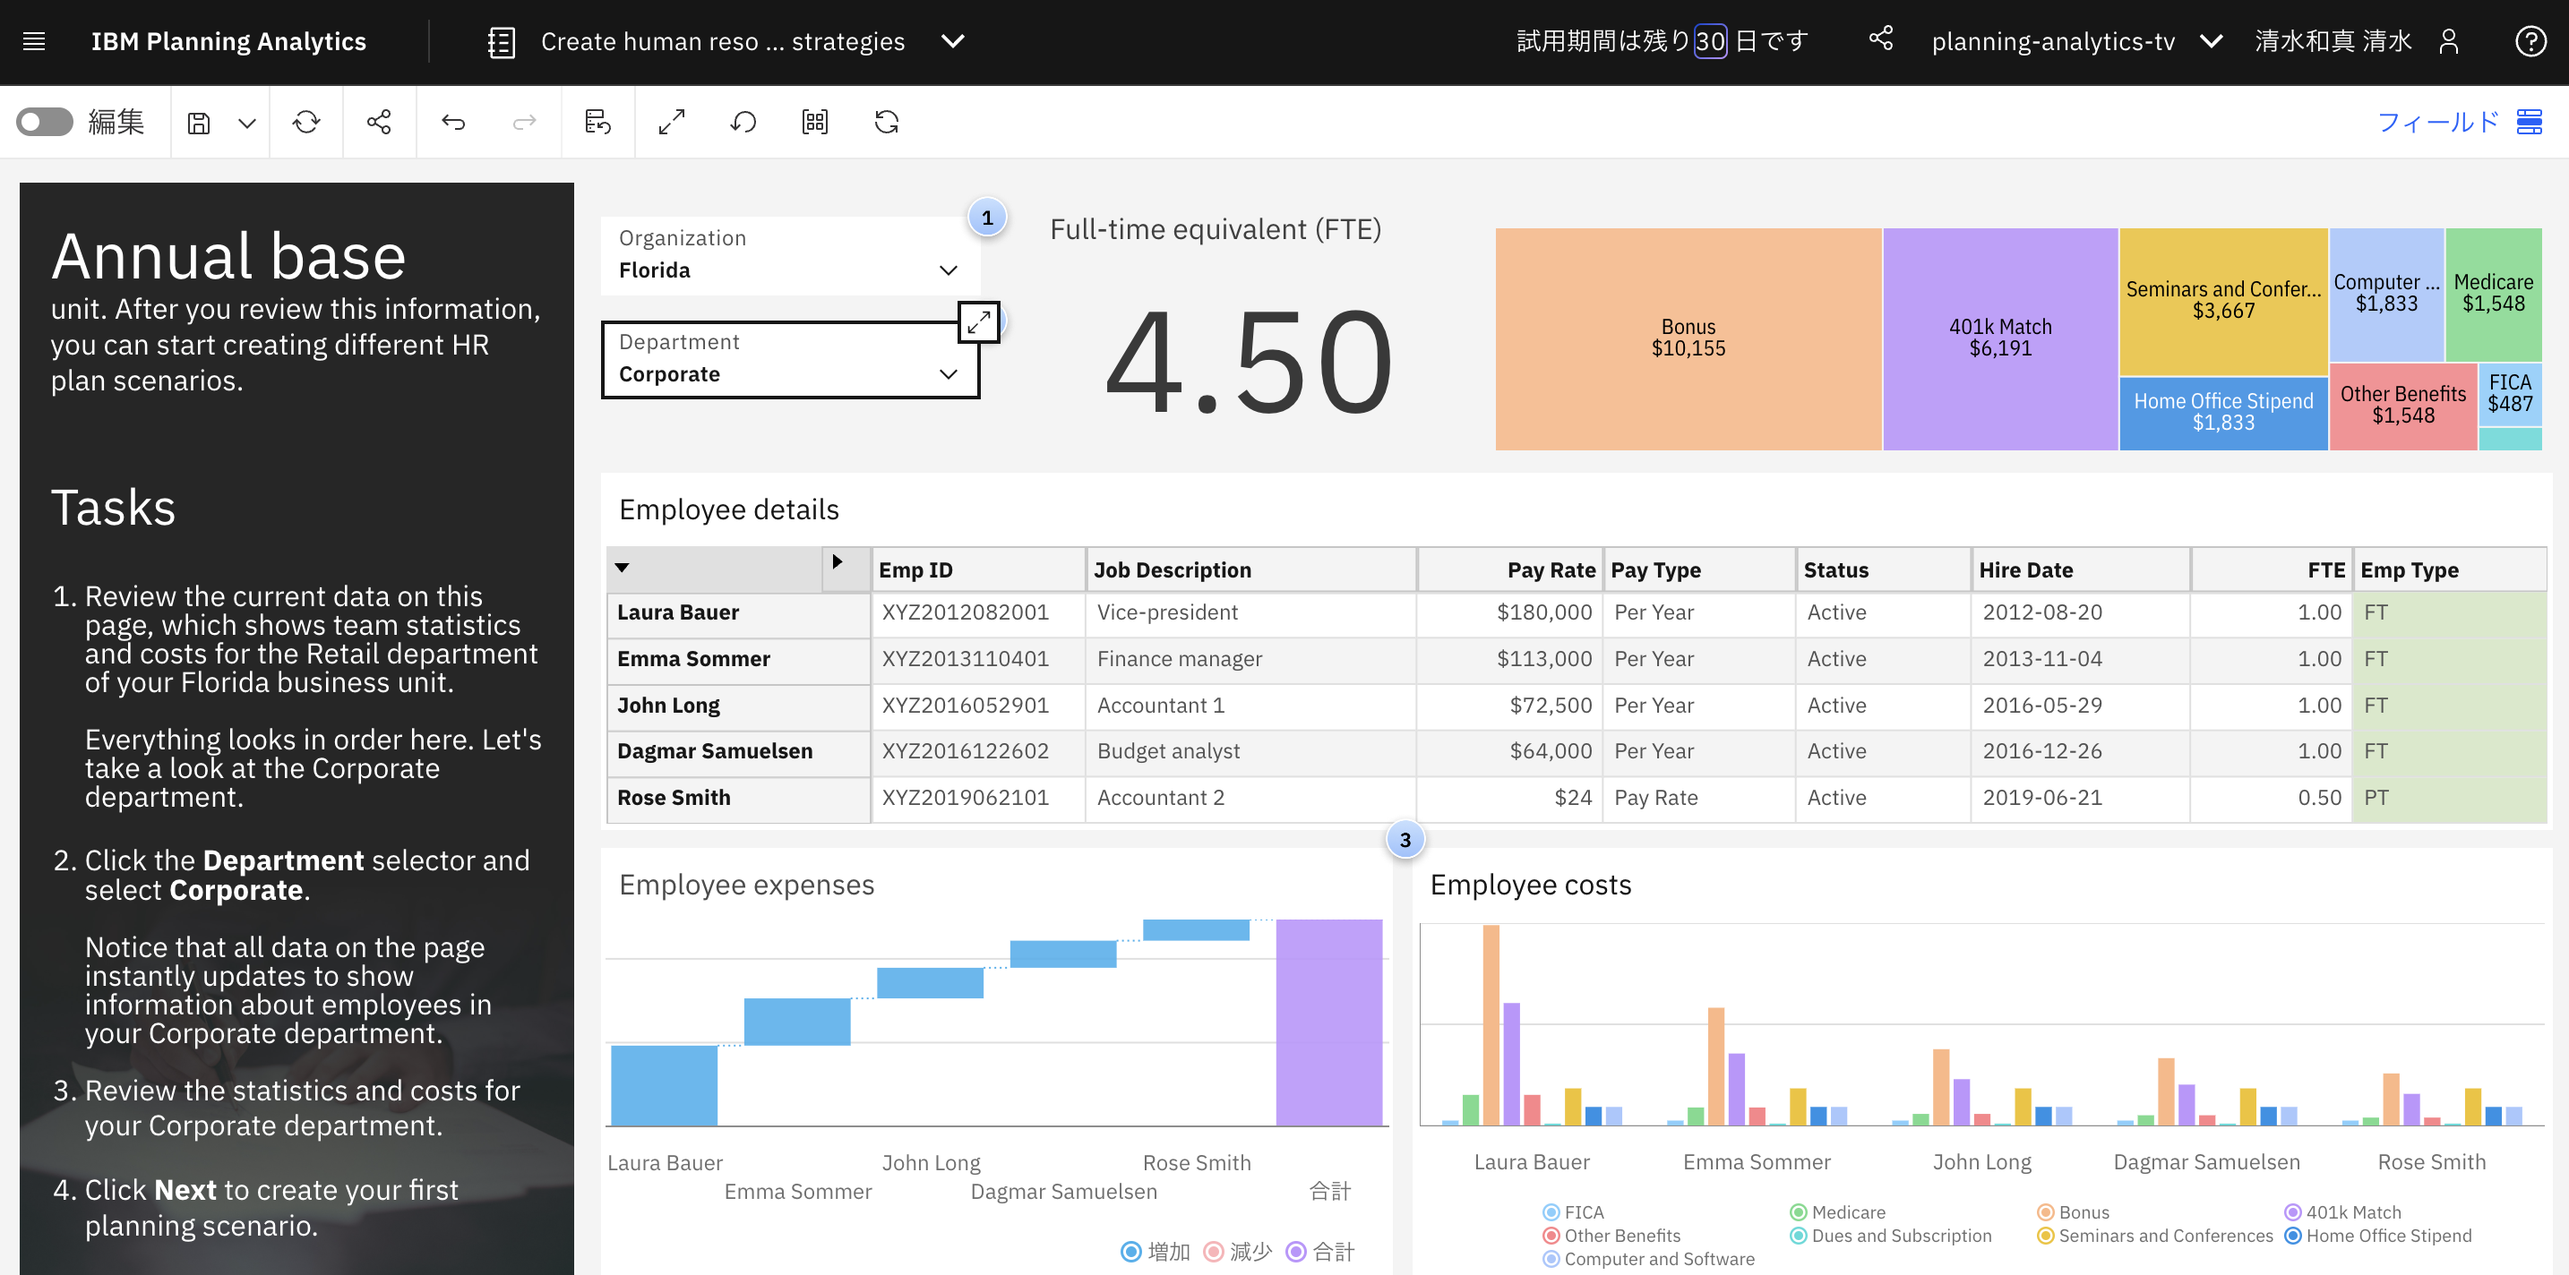The image size is (2569, 1275).
Task: Open the save options dropdown arrow
Action: 247,123
